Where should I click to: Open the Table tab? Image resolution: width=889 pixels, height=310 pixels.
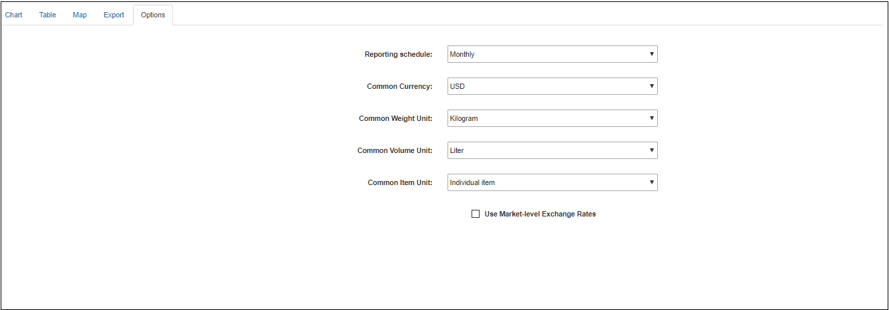pyautogui.click(x=47, y=15)
